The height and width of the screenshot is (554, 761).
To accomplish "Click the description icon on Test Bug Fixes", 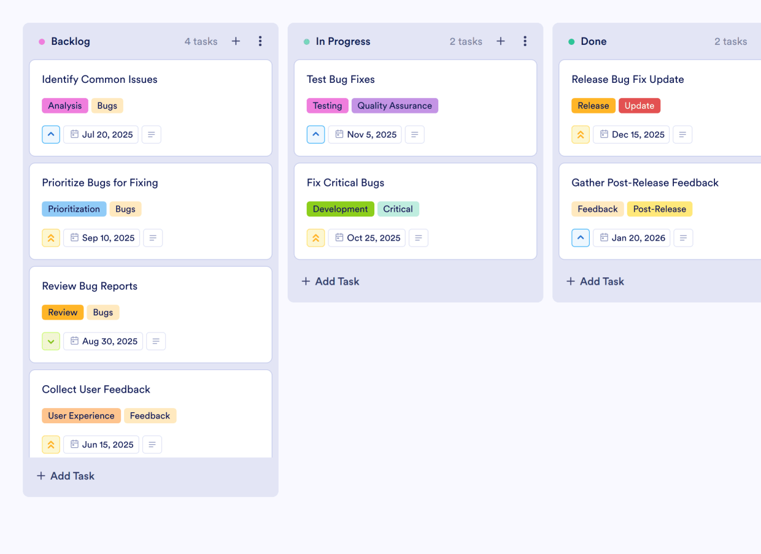I will (414, 134).
